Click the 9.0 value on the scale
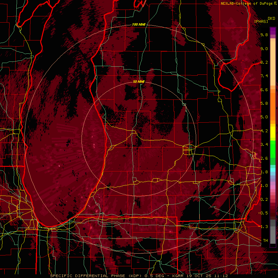This screenshot has height=278, width=278. 264,48
